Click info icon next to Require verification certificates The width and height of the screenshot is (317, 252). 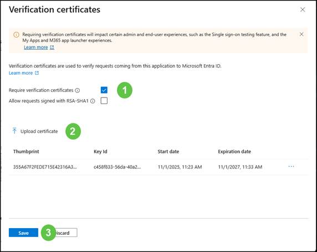coord(78,90)
